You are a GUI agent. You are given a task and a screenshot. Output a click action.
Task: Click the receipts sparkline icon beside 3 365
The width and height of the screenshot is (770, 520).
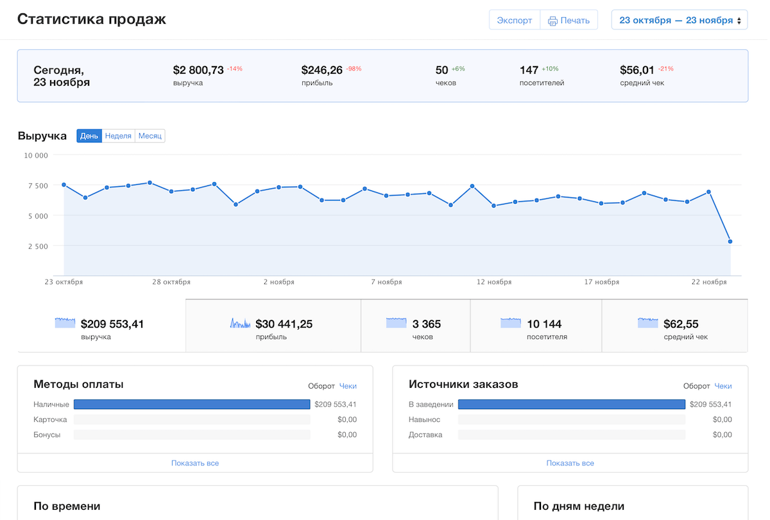396,323
